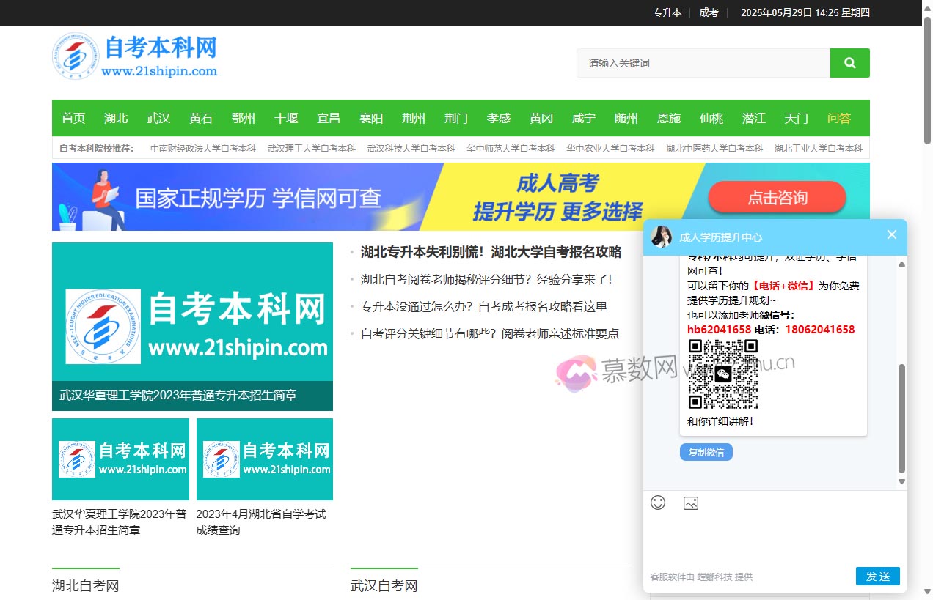The width and height of the screenshot is (933, 600).
Task: Click the chat scrollbar down arrow
Action: (x=901, y=481)
